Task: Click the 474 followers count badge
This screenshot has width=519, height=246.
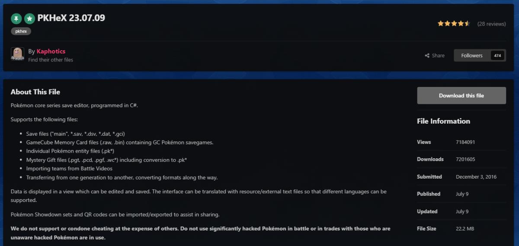Action: 497,55
